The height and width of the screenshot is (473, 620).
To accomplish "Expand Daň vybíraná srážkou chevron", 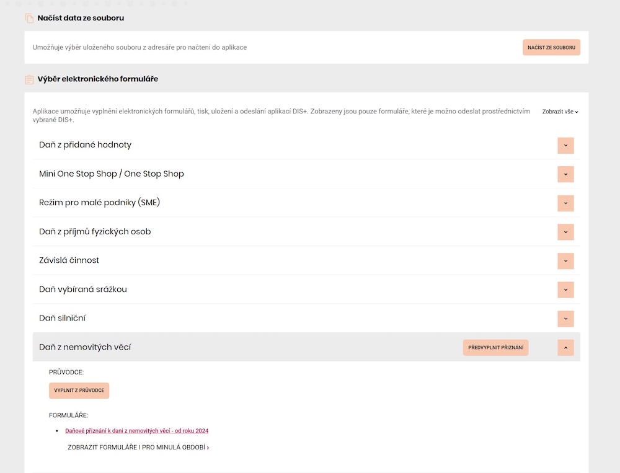I will click(565, 290).
